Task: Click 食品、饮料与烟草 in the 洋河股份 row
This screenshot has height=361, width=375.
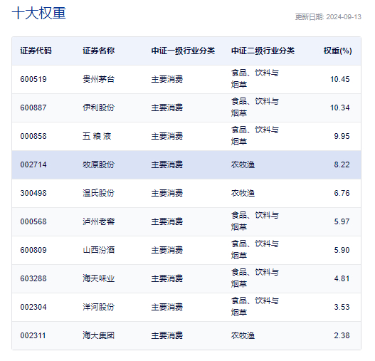Action: coord(255,307)
